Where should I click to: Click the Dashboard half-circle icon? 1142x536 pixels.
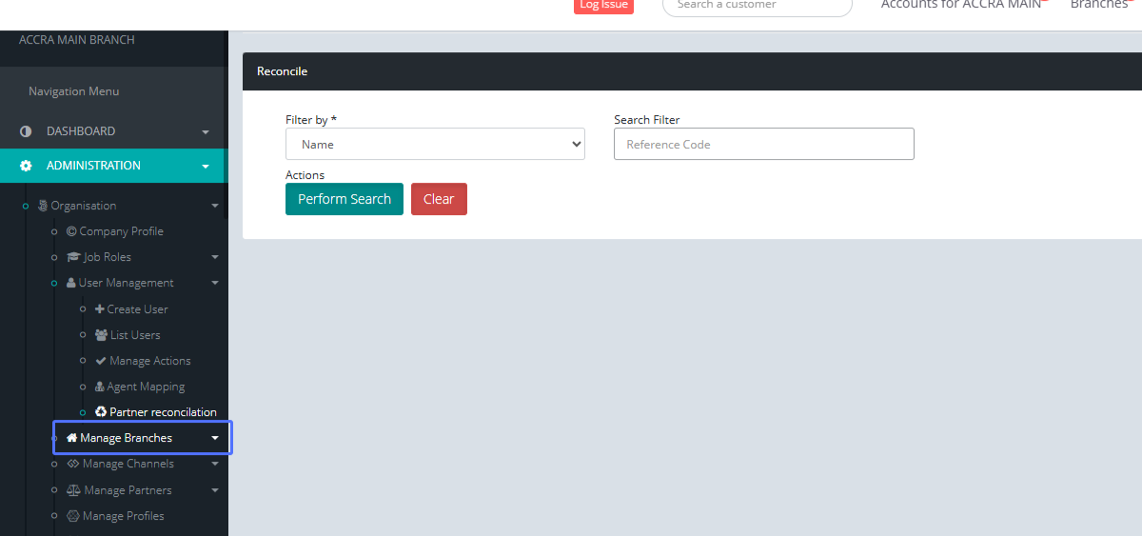pyautogui.click(x=26, y=131)
